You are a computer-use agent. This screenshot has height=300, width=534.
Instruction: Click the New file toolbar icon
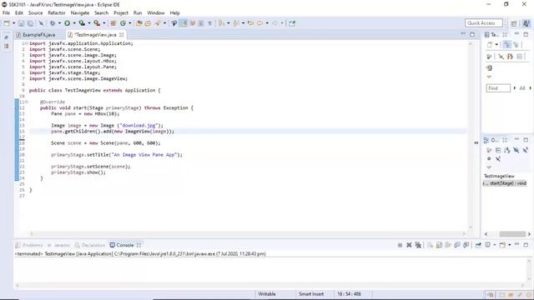7,23
